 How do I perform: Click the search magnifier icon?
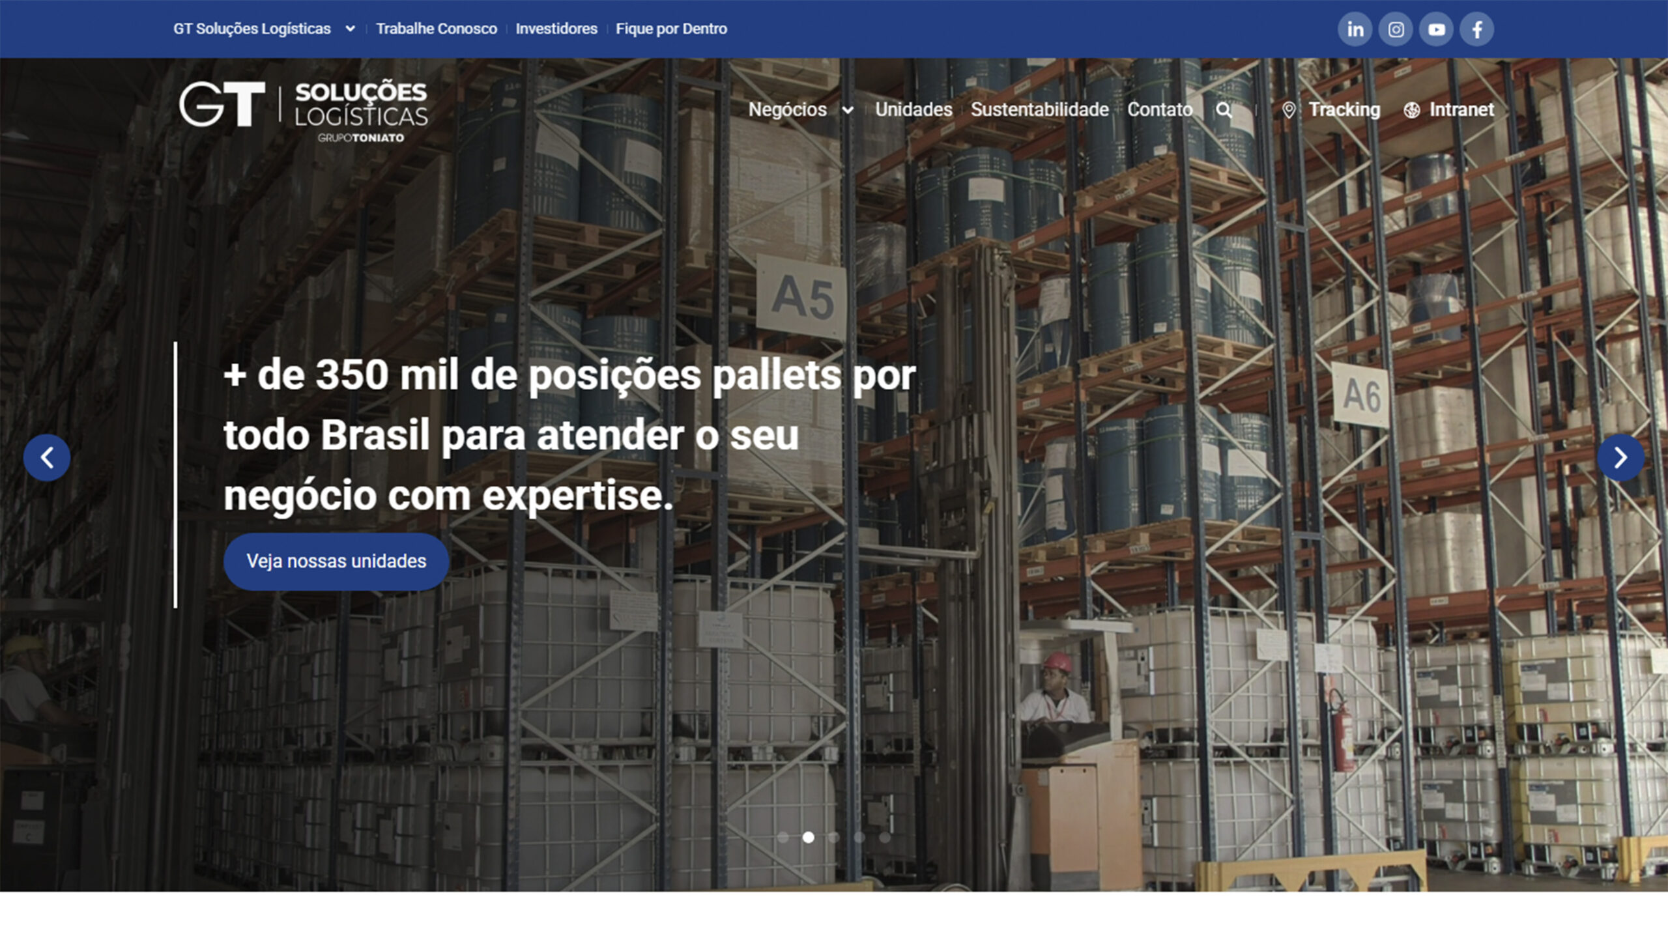click(x=1224, y=110)
